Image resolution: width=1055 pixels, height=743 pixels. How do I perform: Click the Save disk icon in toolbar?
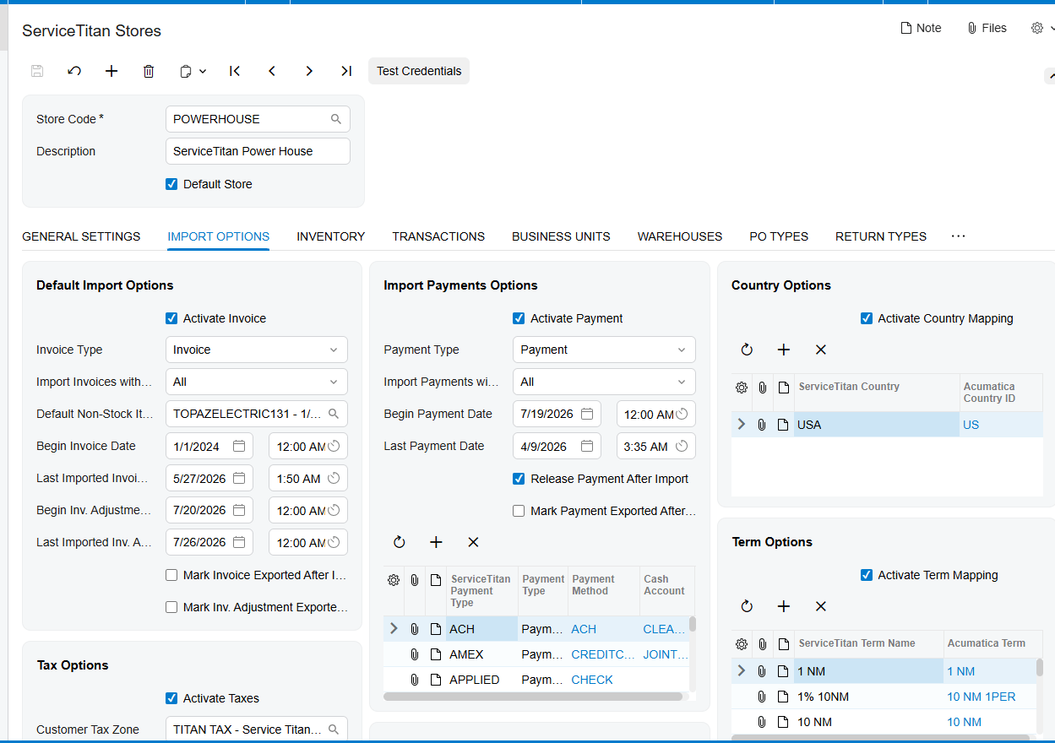click(37, 71)
